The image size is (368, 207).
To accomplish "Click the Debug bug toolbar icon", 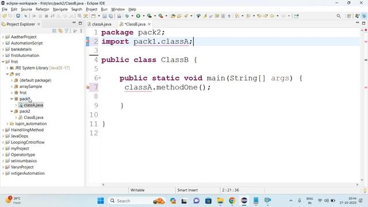I will (x=127, y=16).
